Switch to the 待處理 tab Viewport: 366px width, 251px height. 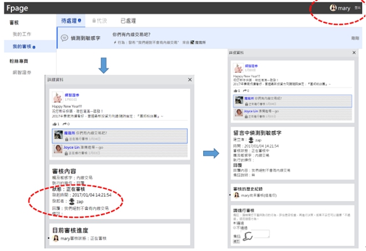pos(71,20)
